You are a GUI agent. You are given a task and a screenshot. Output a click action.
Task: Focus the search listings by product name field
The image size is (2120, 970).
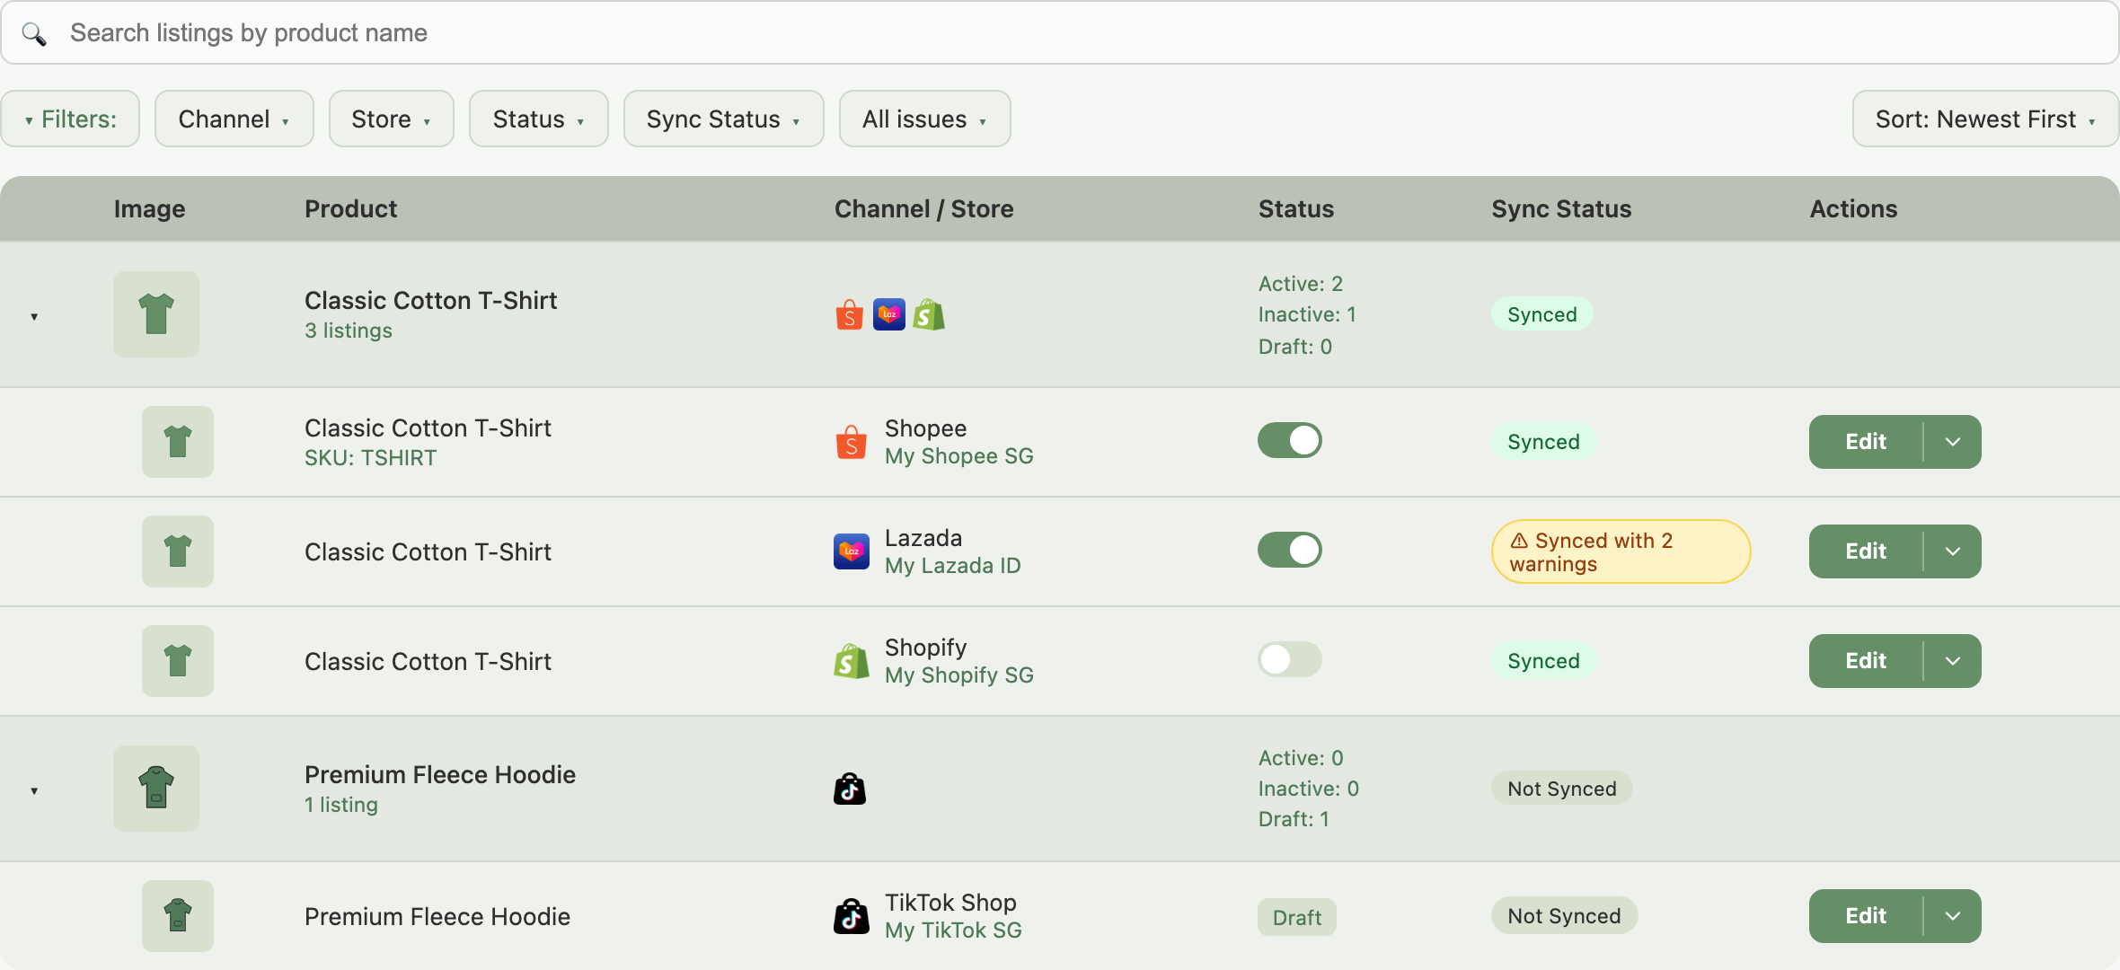click(1060, 33)
